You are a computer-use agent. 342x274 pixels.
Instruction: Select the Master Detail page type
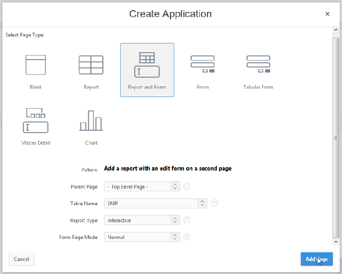coord(36,126)
